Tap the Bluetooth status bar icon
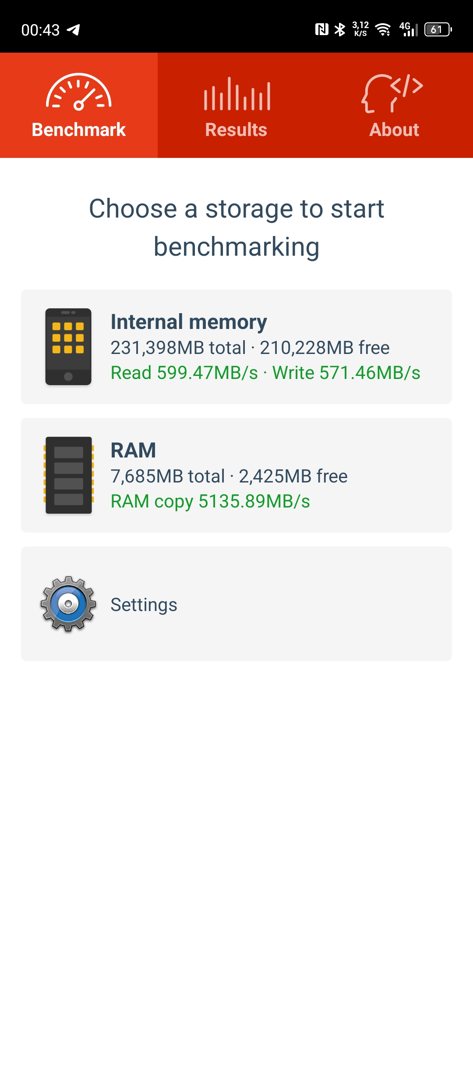Image resolution: width=473 pixels, height=1079 pixels. tap(340, 29)
